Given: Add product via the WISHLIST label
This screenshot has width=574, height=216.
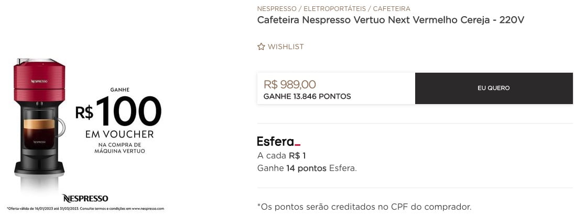Looking at the screenshot, I should (286, 47).
